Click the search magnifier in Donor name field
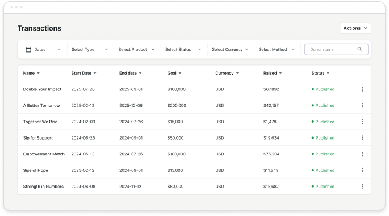The image size is (389, 216). pos(359,49)
